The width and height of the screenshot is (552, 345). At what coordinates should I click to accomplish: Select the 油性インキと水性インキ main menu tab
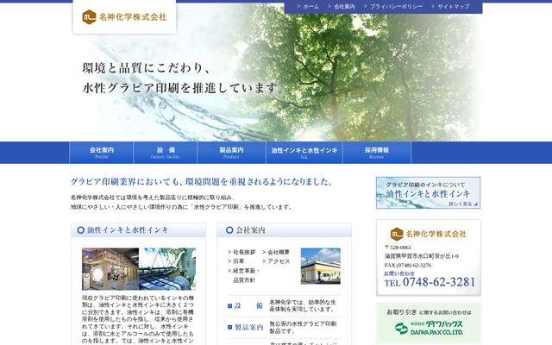(x=304, y=153)
